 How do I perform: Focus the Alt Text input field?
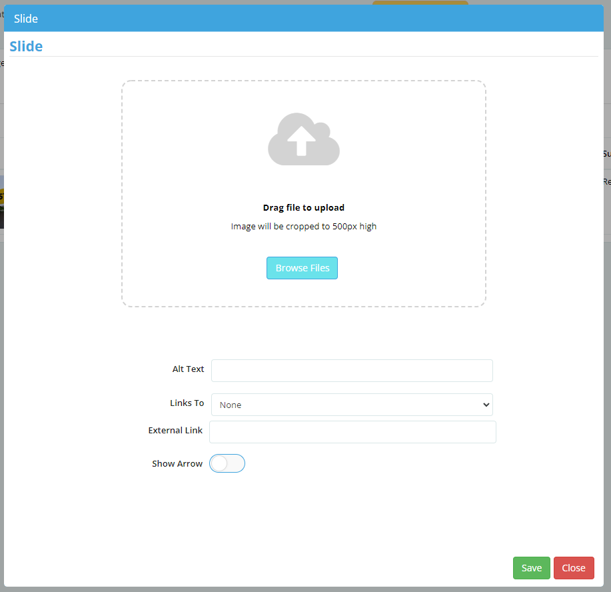tap(352, 371)
